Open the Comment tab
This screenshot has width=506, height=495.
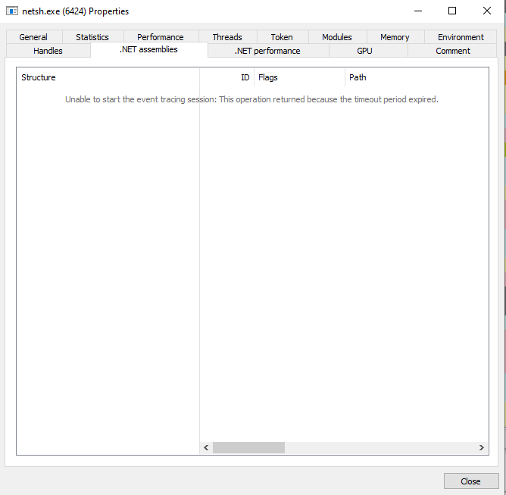pos(453,51)
